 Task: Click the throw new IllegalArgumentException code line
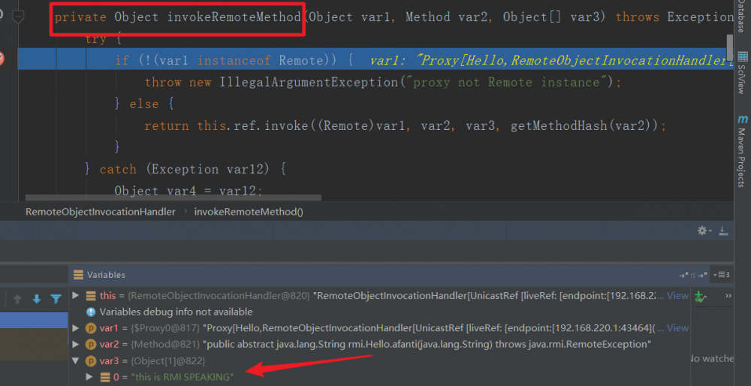click(383, 83)
